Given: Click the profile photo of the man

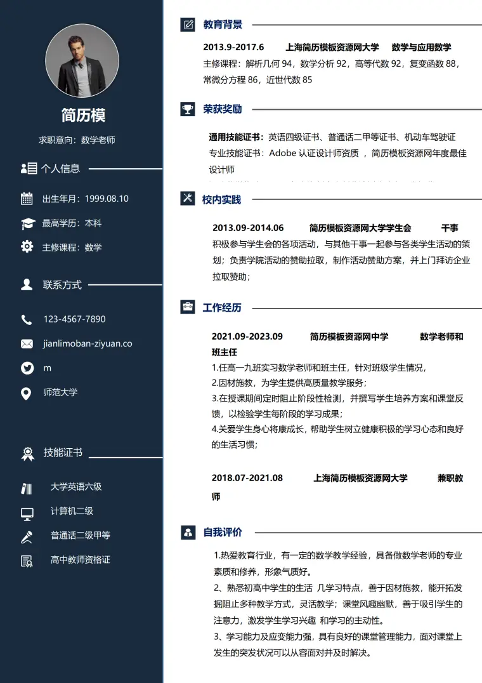Looking at the screenshot, I should 82,60.
